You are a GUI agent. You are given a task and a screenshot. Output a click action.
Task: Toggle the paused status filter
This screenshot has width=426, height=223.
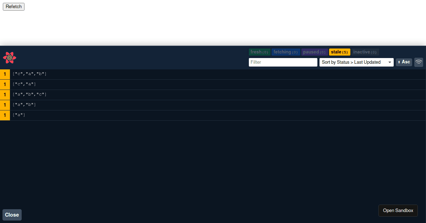click(315, 52)
